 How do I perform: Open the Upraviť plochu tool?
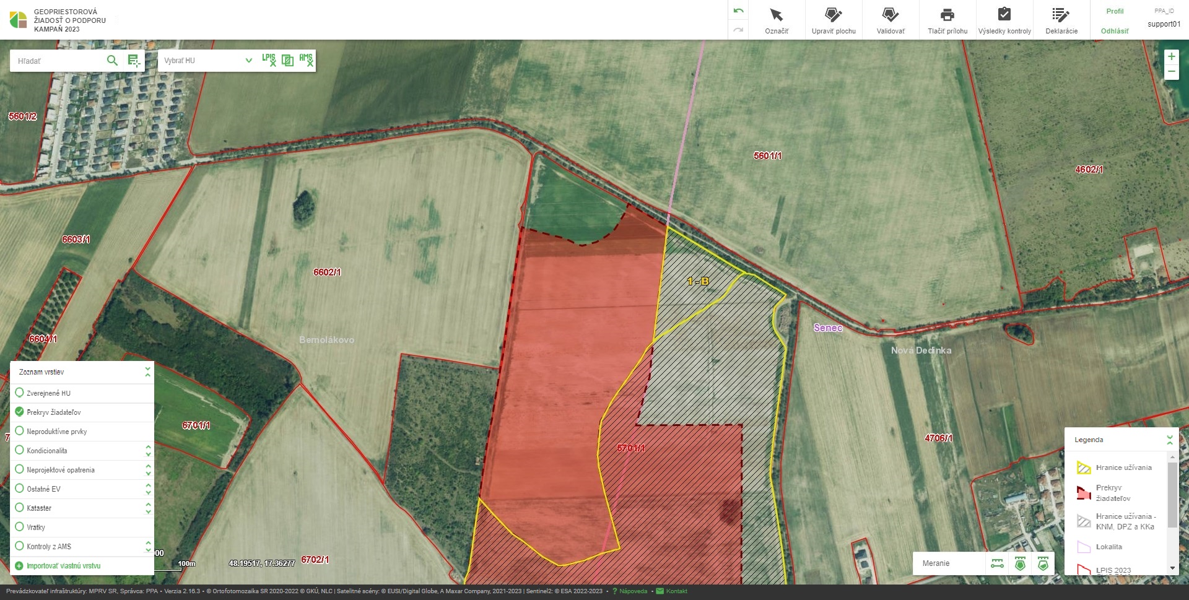click(833, 20)
